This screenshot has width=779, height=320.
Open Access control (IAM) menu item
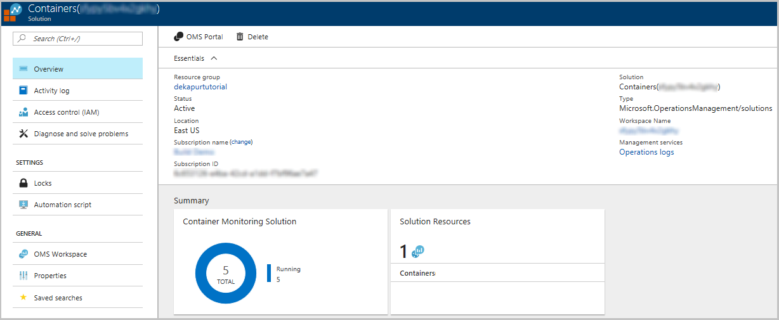pyautogui.click(x=77, y=112)
